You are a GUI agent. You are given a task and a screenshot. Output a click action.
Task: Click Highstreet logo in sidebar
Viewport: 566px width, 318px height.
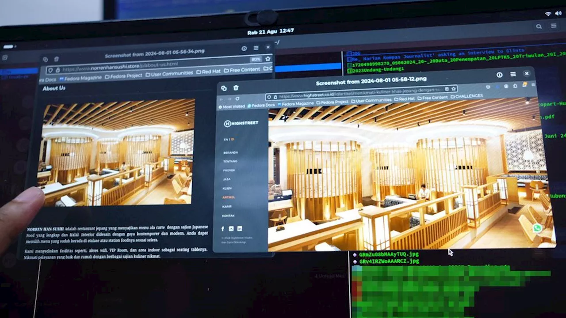click(241, 123)
